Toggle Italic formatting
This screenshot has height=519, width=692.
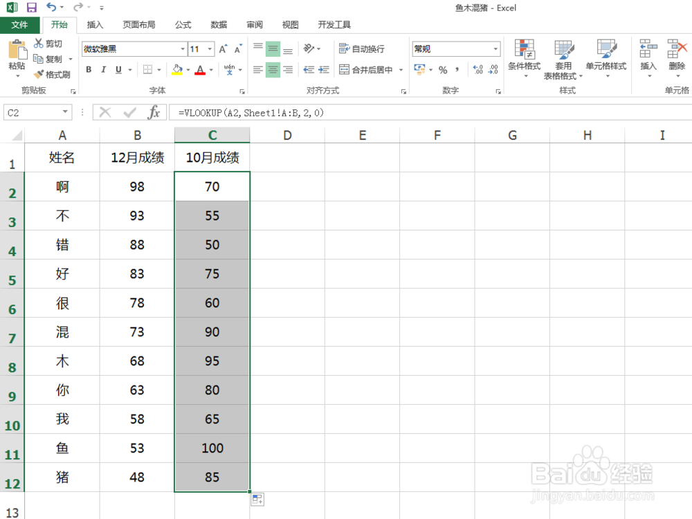103,69
